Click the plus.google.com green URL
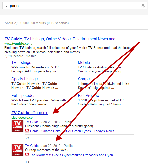The width and height of the screenshot is (148, 165). [x=23, y=118]
